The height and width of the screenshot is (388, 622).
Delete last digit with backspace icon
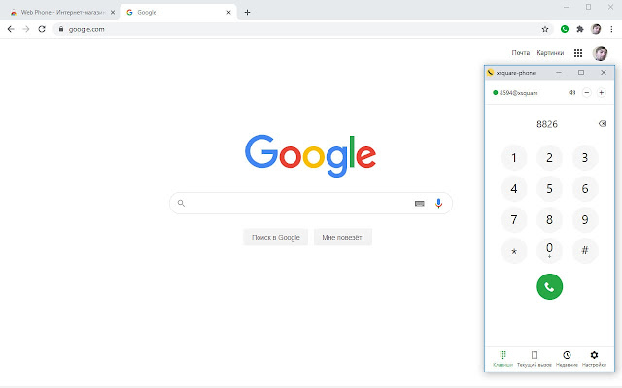[x=603, y=124]
